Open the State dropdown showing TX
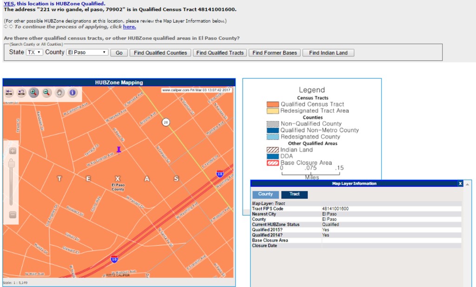The width and height of the screenshot is (476, 287). point(34,52)
